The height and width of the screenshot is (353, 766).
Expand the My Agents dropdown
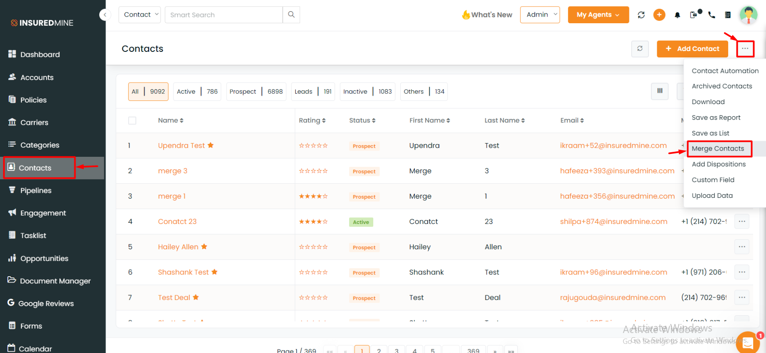pos(598,15)
